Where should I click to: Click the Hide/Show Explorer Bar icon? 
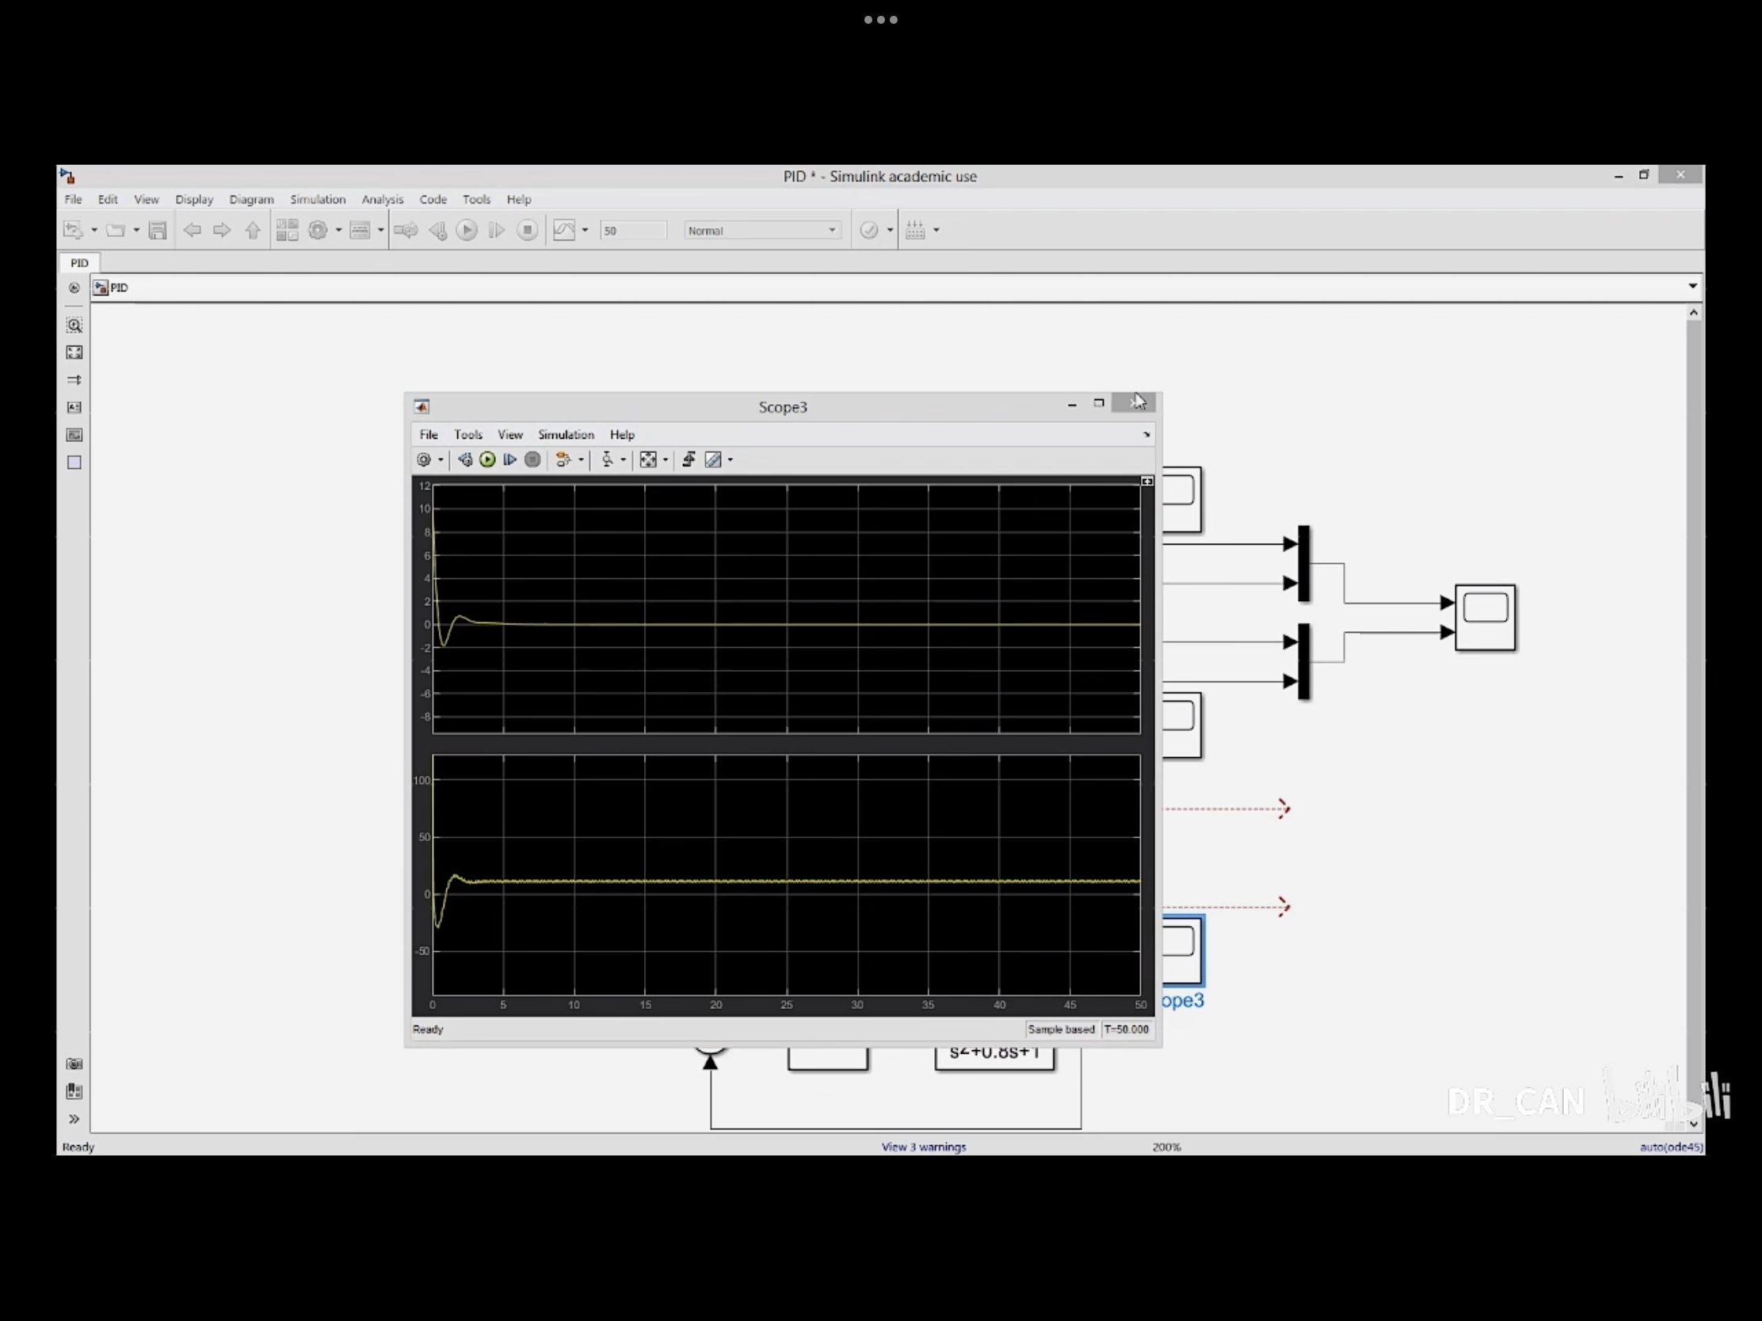point(74,288)
